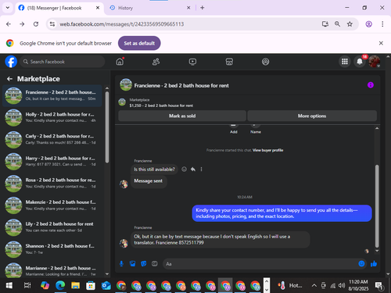391x293 pixels.
Task: Open Rosa conversation in list
Action: coord(52,184)
